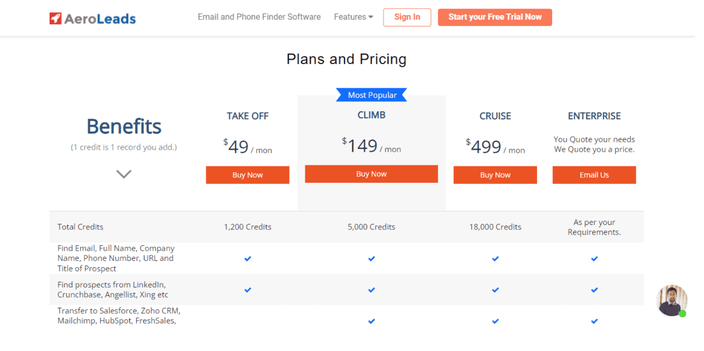The height and width of the screenshot is (351, 704).
Task: Select the CRUISE plan heading
Action: [495, 116]
